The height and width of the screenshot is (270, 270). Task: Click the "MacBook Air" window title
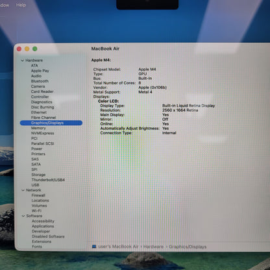pos(105,49)
